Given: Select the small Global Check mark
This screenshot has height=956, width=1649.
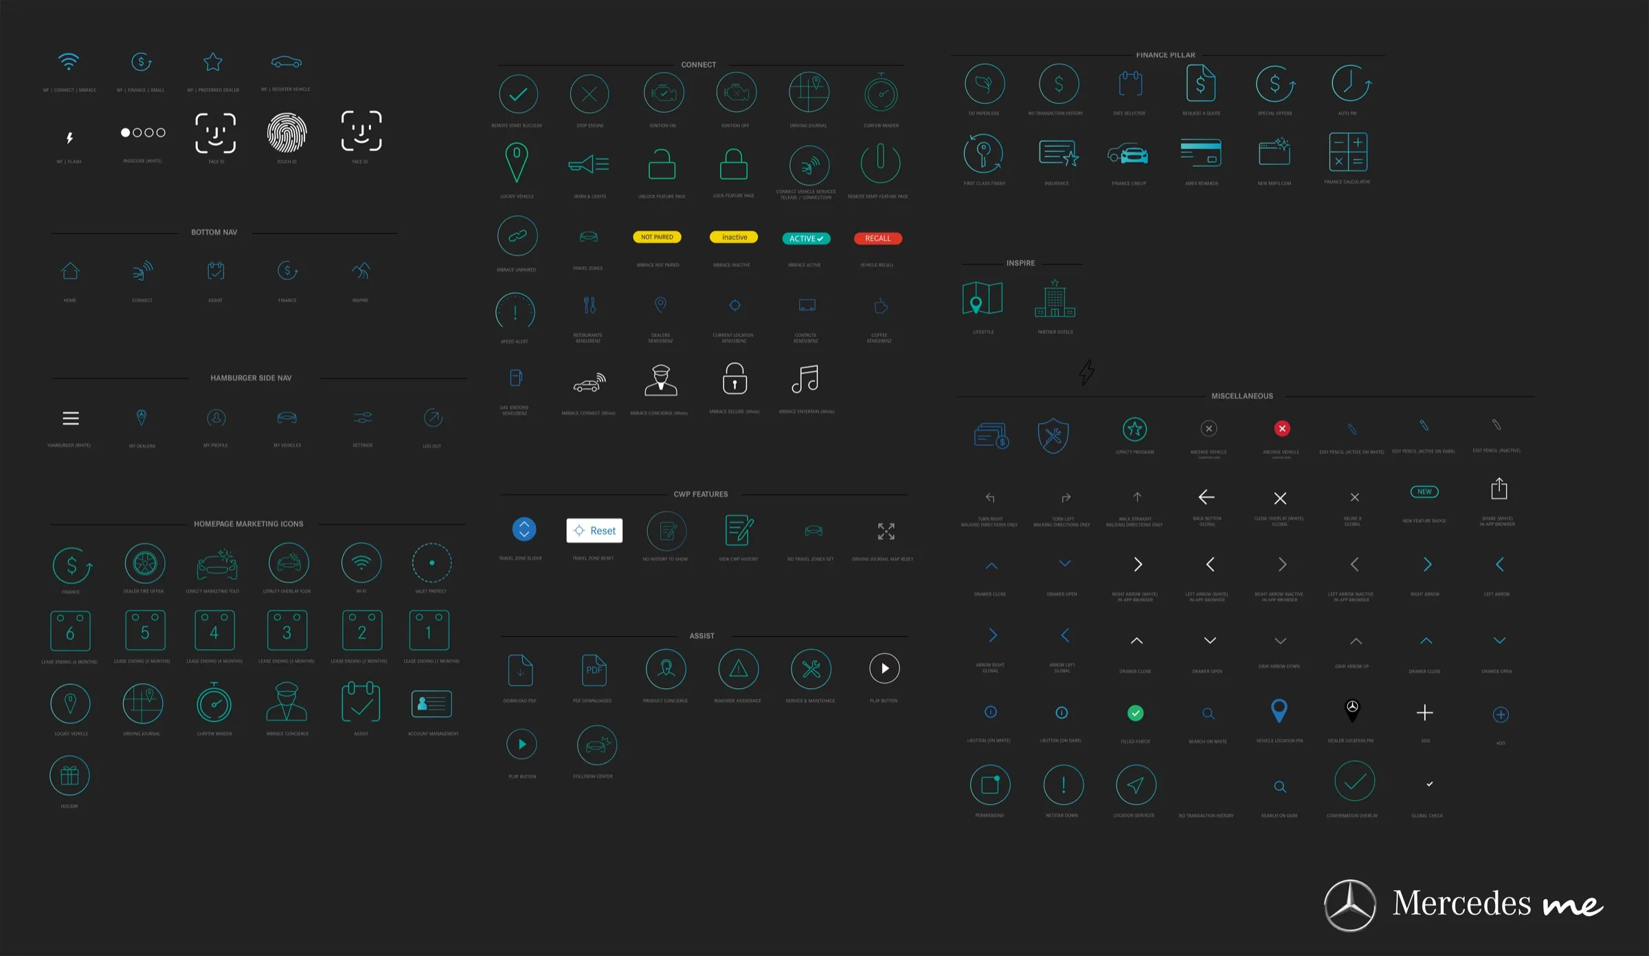Looking at the screenshot, I should [1430, 784].
